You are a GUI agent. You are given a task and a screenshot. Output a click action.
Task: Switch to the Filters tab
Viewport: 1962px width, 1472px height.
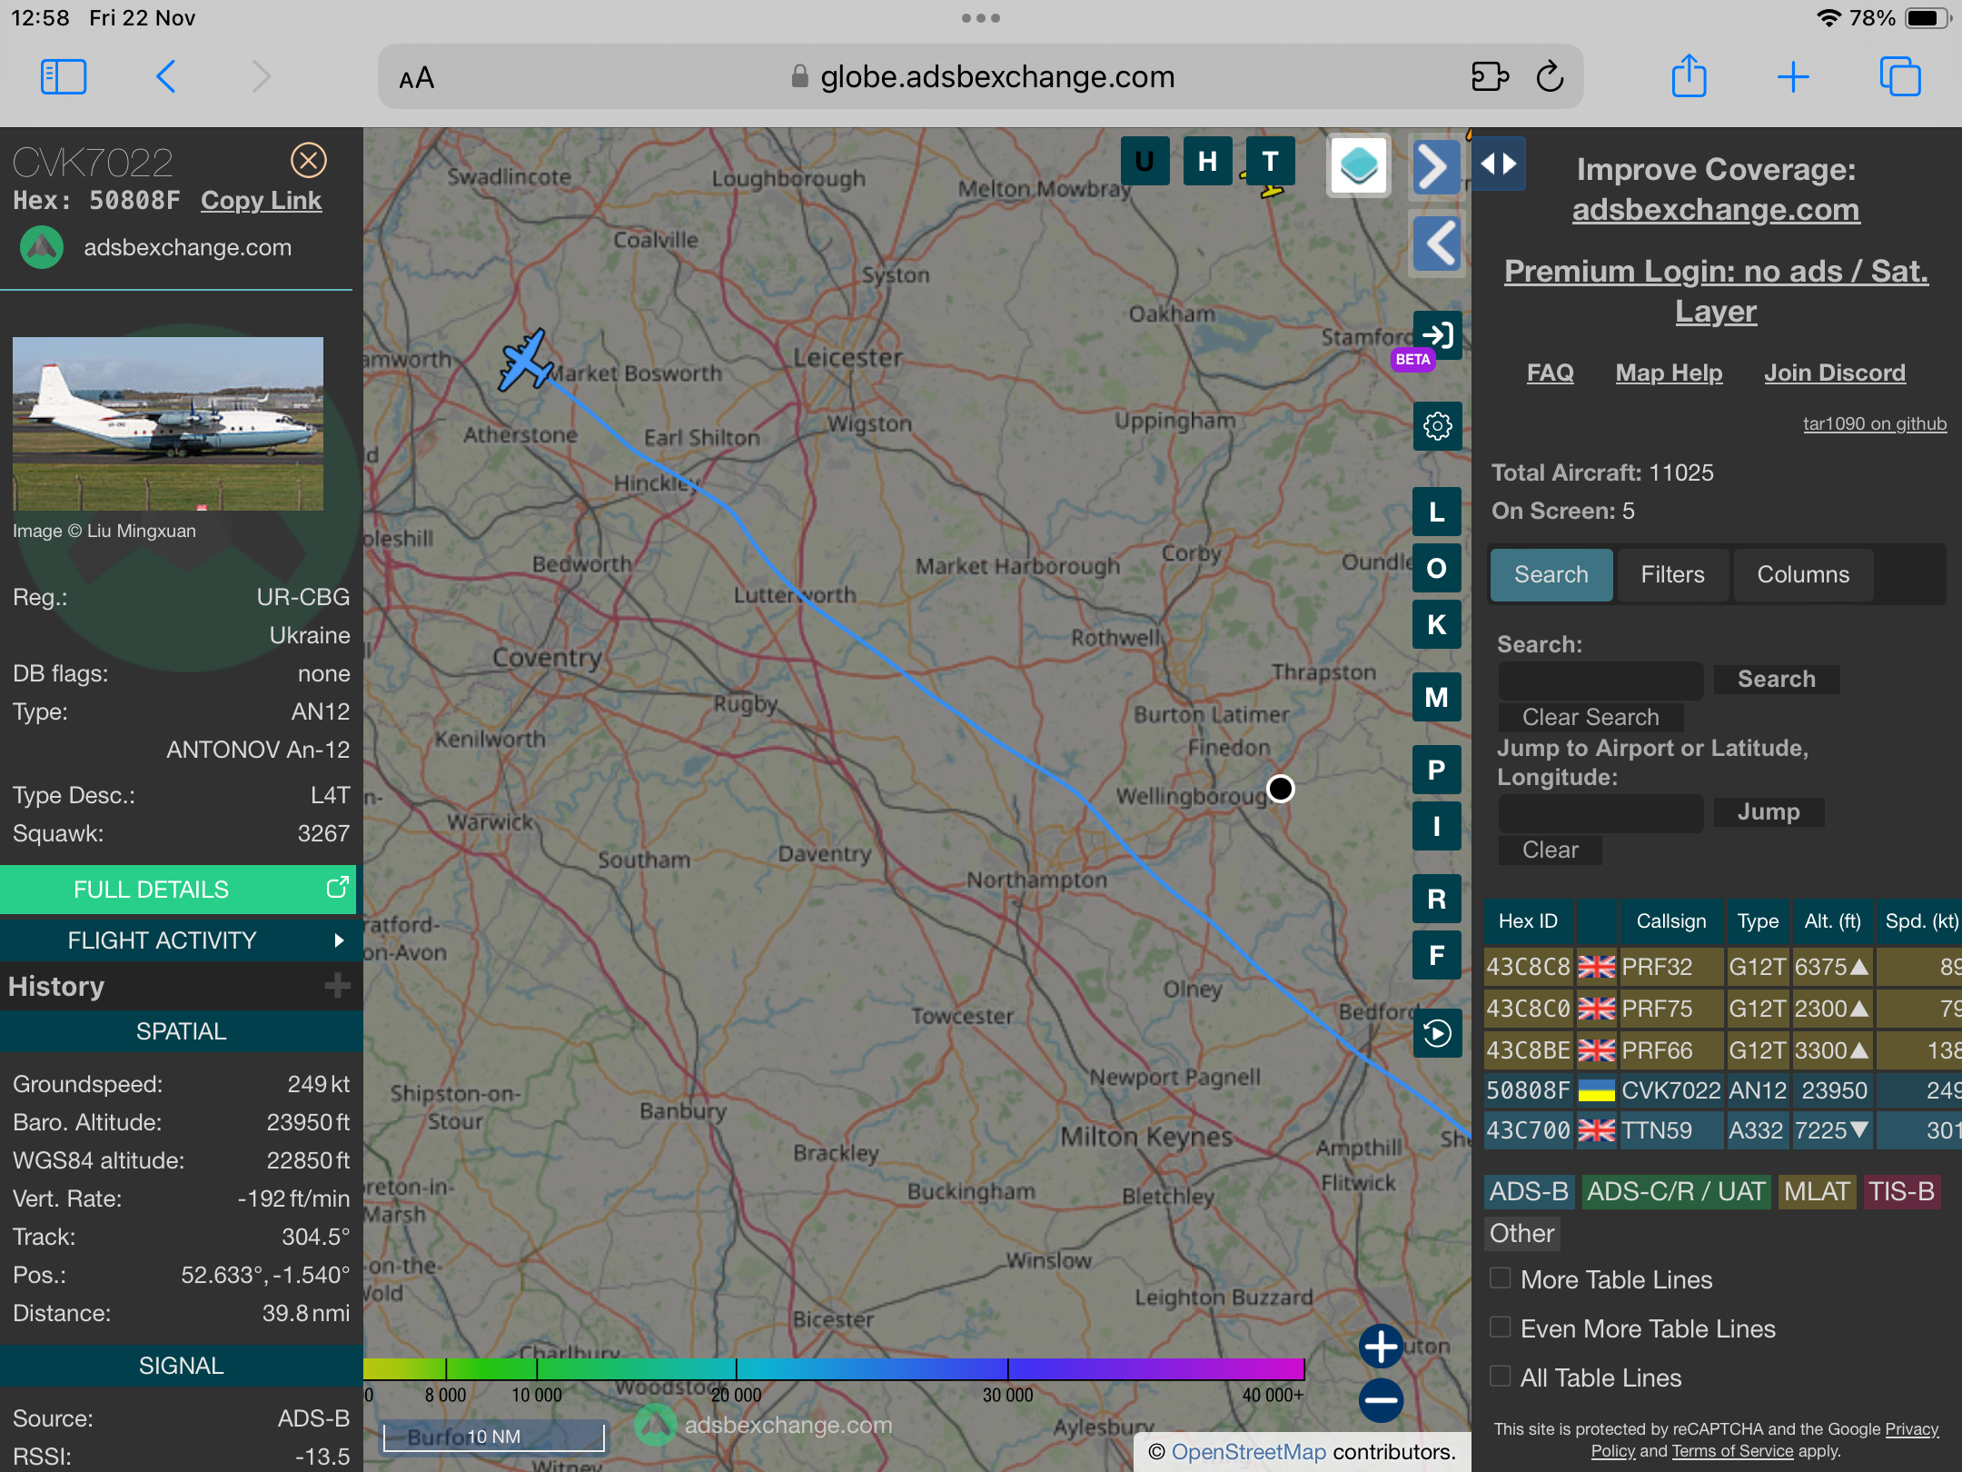pos(1672,574)
